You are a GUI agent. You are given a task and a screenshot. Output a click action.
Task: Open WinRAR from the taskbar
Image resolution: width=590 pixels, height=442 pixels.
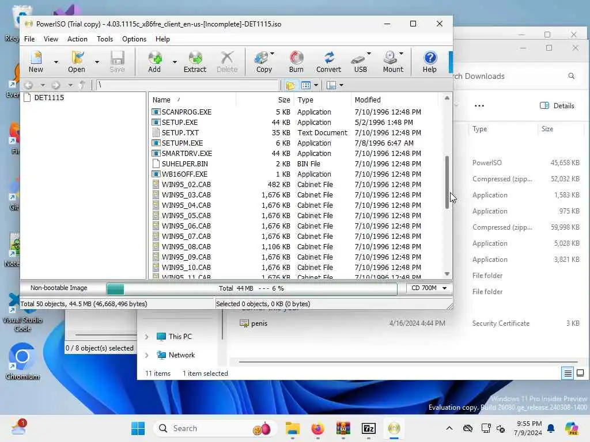(343, 428)
